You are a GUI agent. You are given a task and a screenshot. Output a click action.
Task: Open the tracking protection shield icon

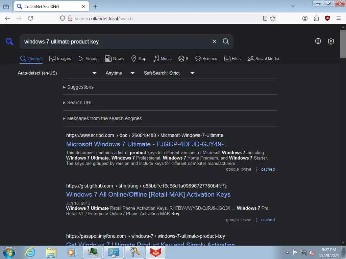[63, 19]
